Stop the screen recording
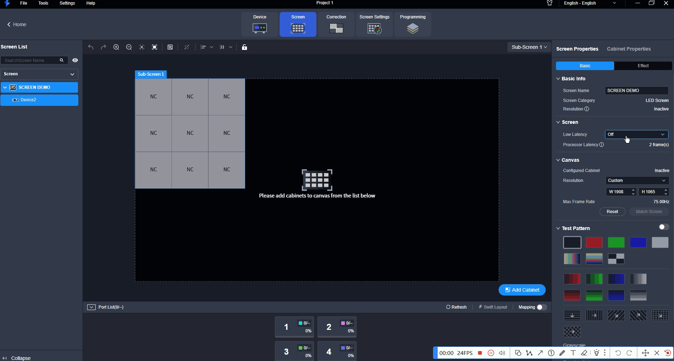The height and width of the screenshot is (361, 674). (480, 353)
